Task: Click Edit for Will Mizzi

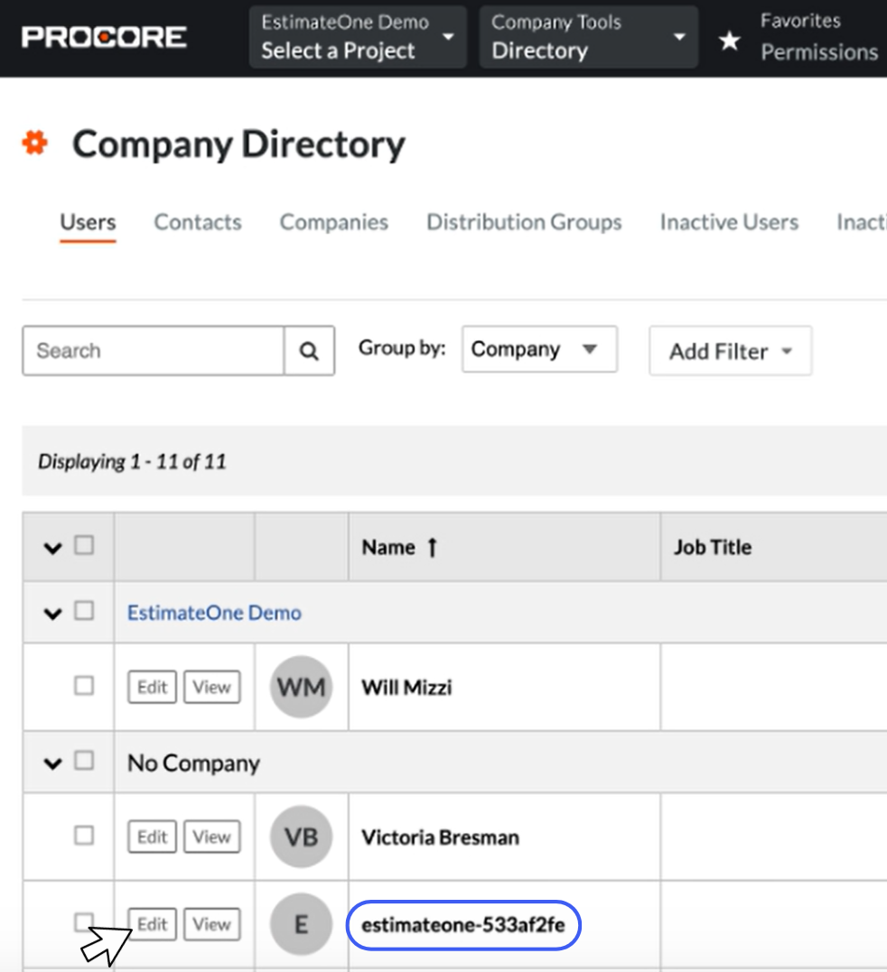Action: tap(152, 687)
